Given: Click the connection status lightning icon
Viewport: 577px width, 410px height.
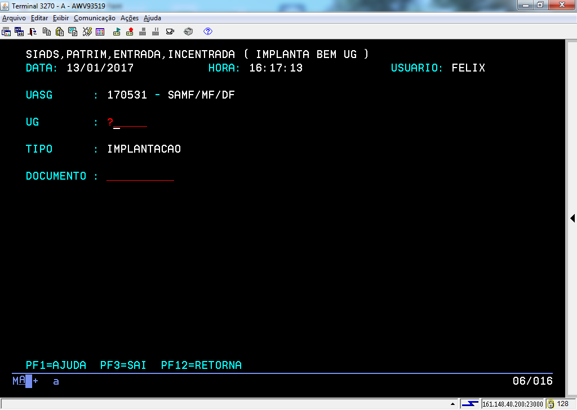Looking at the screenshot, I should click(470, 404).
